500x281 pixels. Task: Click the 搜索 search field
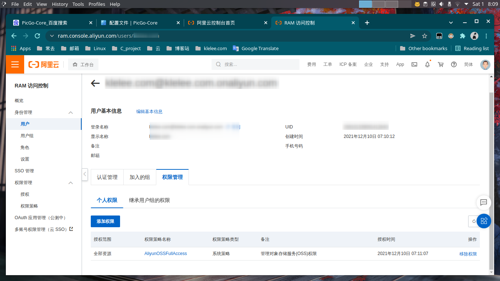click(255, 64)
